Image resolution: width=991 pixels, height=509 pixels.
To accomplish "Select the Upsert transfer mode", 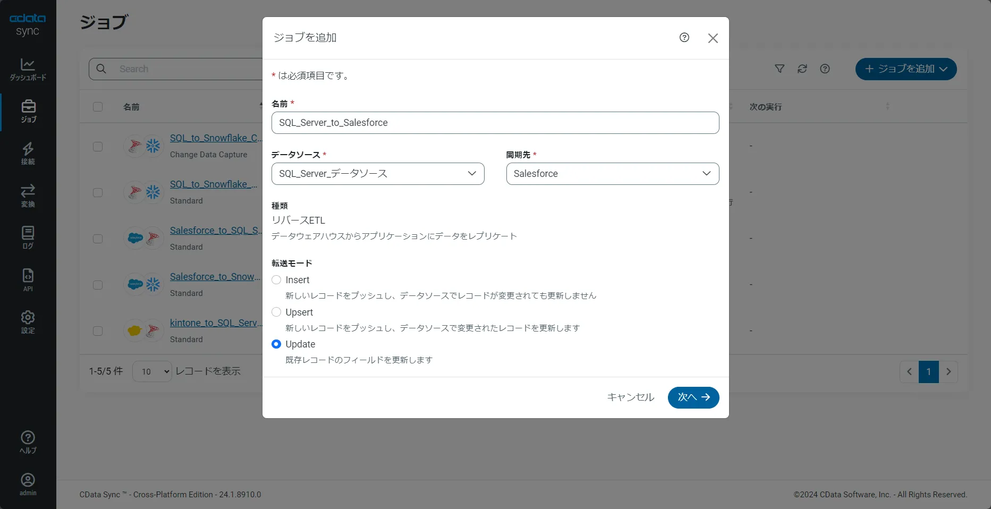I will 276,312.
